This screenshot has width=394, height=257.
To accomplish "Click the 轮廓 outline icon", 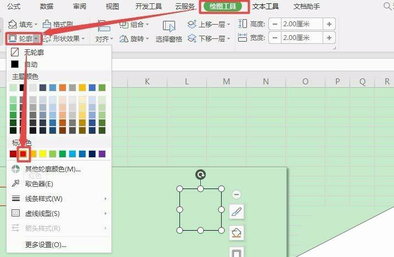I will point(12,38).
